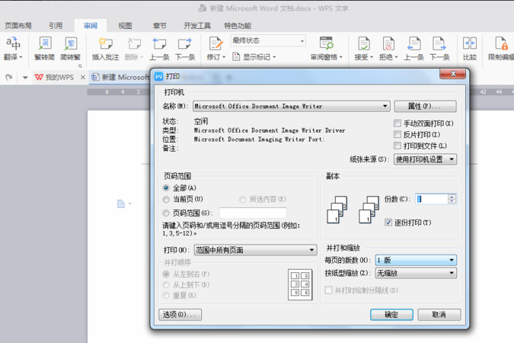This screenshot has height=343, width=514.
Task: Open printer 名称 dropdown list
Action: [385, 106]
